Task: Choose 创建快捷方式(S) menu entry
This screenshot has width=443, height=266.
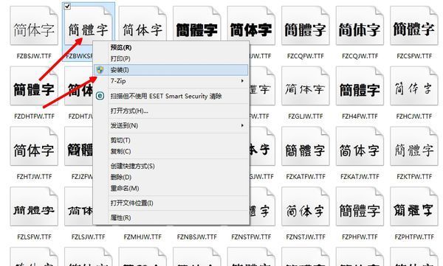Action: pos(171,166)
